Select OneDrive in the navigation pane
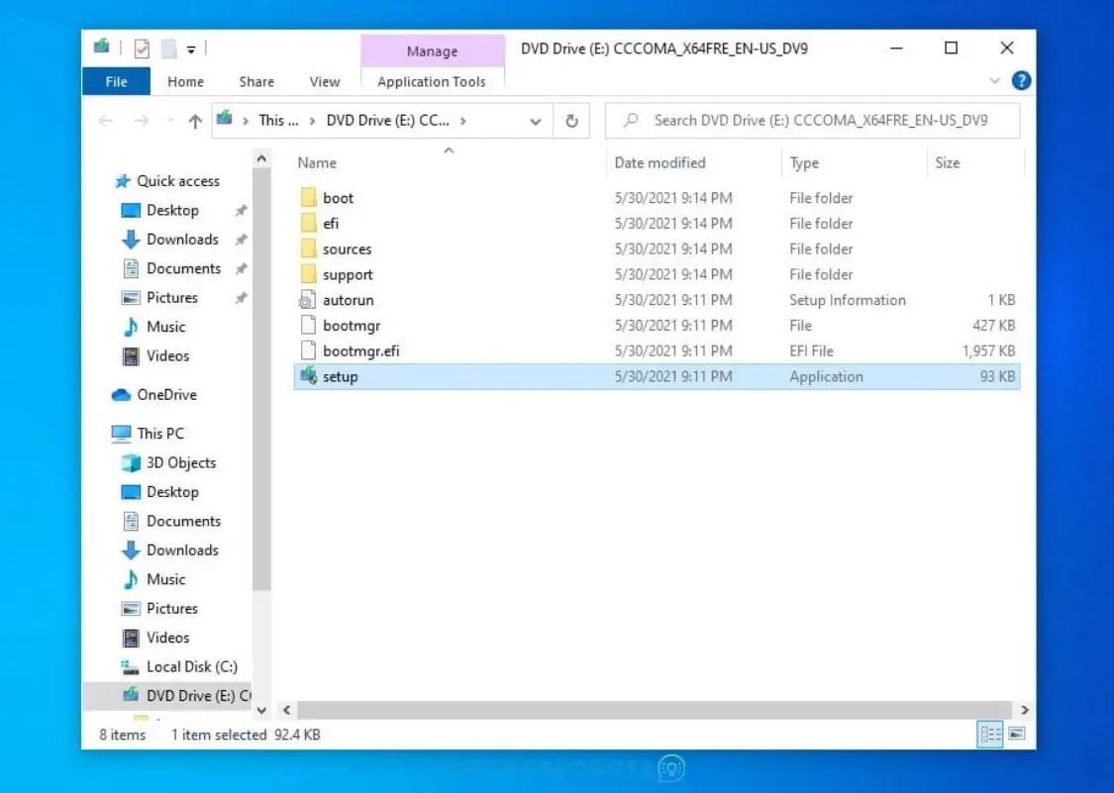Screen dimensions: 1114x793 [154, 395]
